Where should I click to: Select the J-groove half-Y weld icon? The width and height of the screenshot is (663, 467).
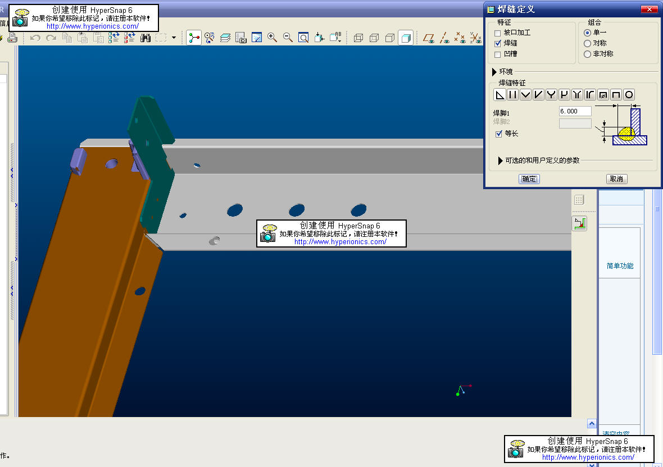[564, 95]
